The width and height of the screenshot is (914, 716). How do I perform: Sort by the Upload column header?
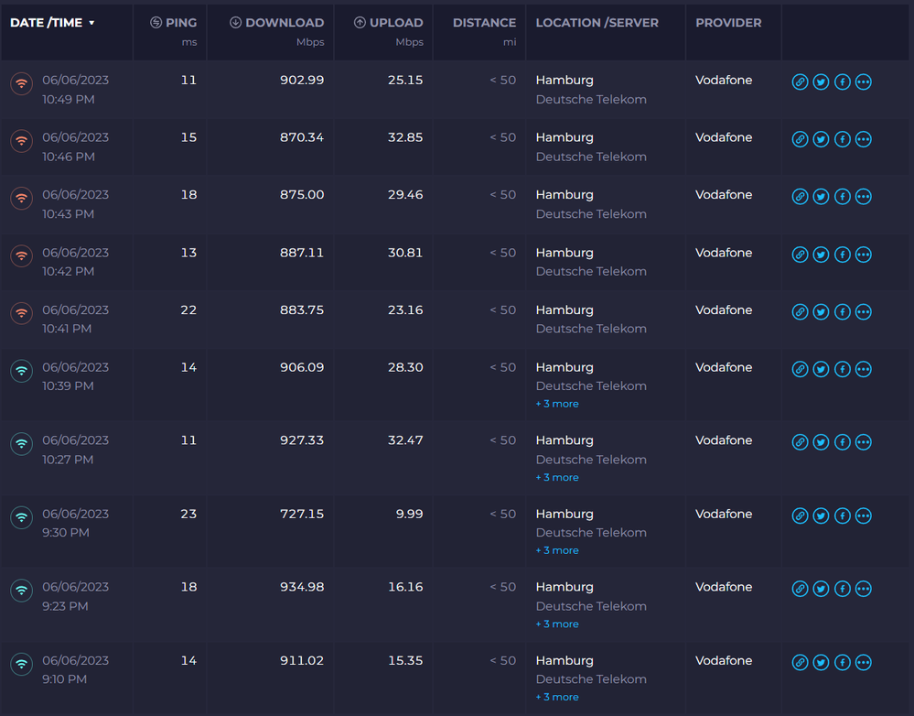click(388, 23)
